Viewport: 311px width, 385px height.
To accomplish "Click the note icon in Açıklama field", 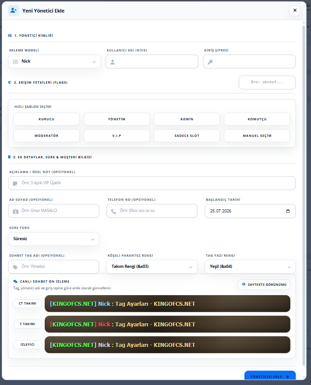I will pyautogui.click(x=15, y=183).
